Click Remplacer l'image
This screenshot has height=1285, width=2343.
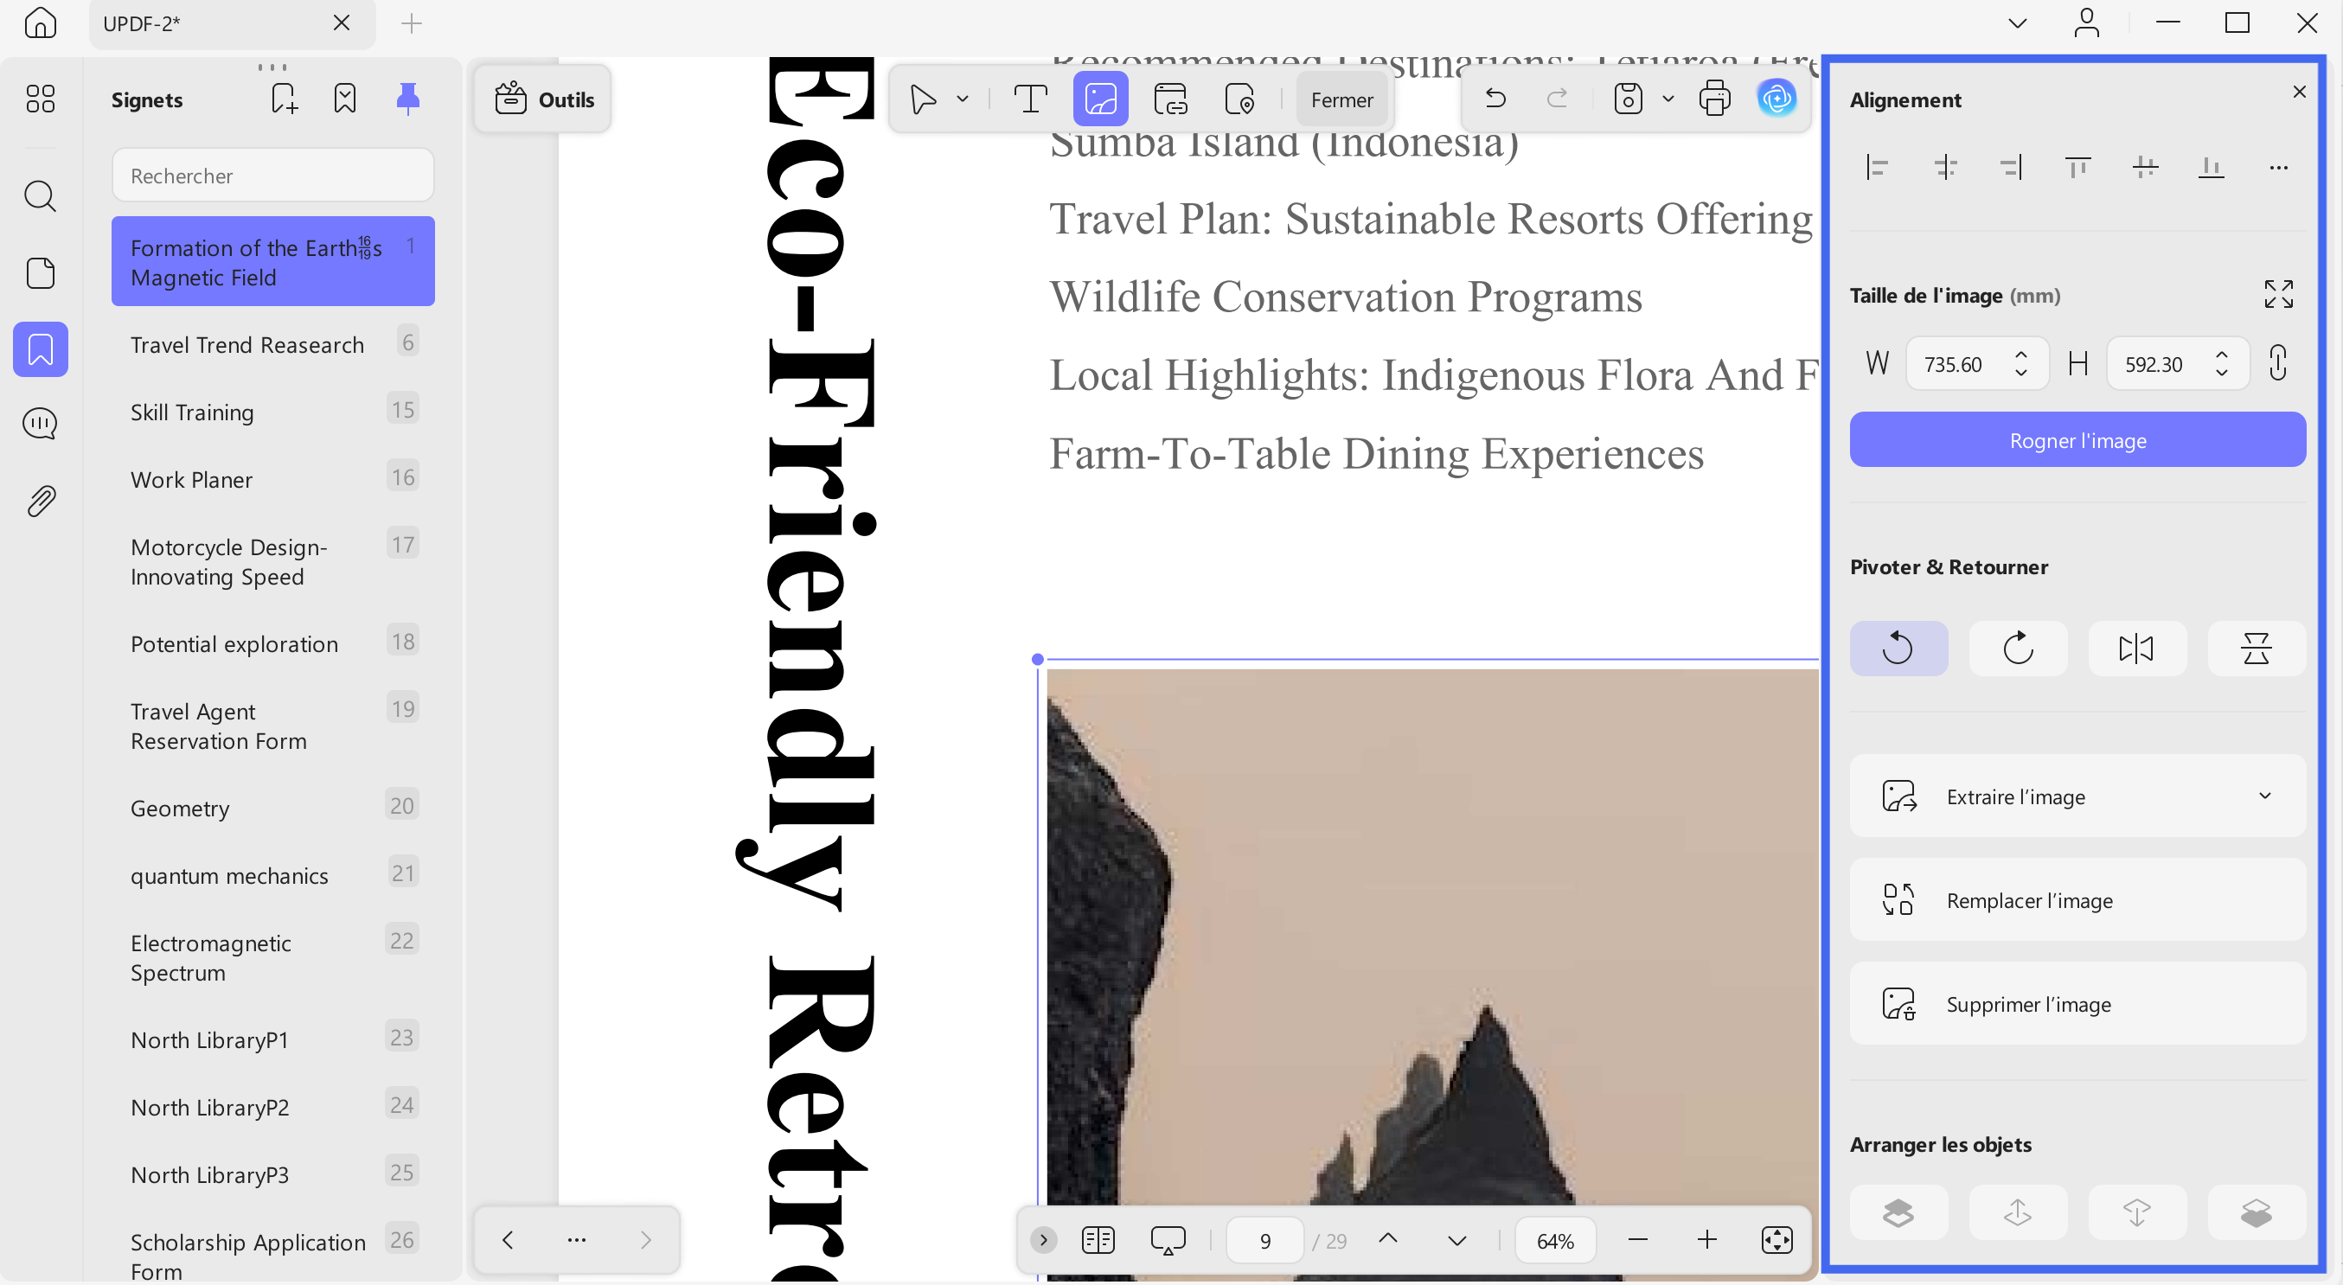click(2077, 900)
